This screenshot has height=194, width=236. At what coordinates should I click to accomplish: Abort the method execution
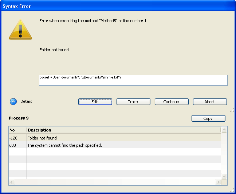[x=209, y=102]
